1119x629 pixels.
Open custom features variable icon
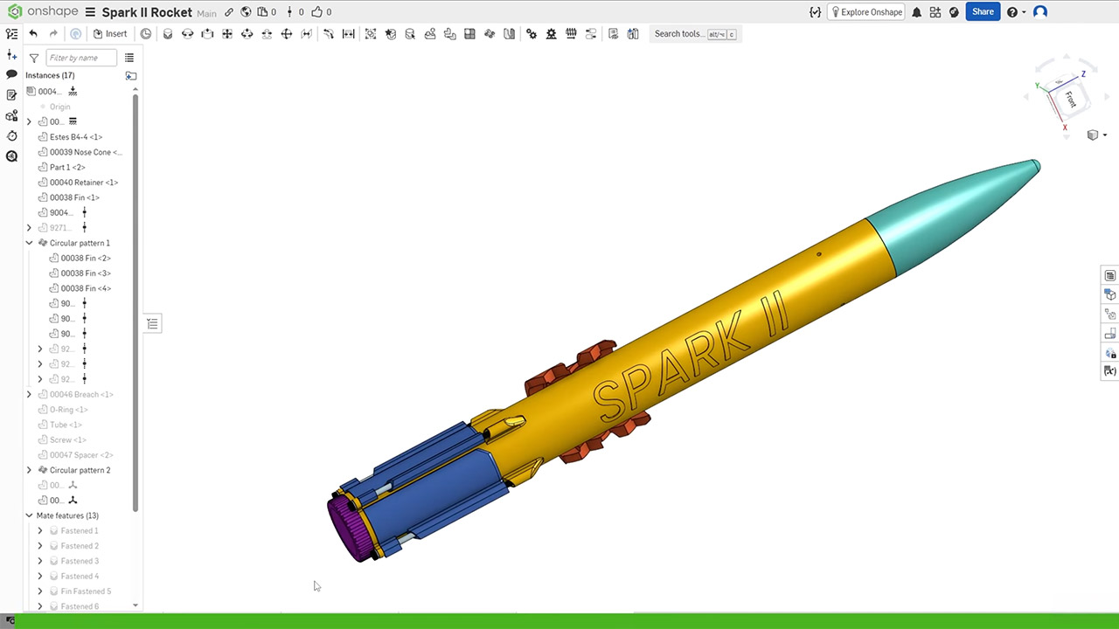(x=815, y=12)
